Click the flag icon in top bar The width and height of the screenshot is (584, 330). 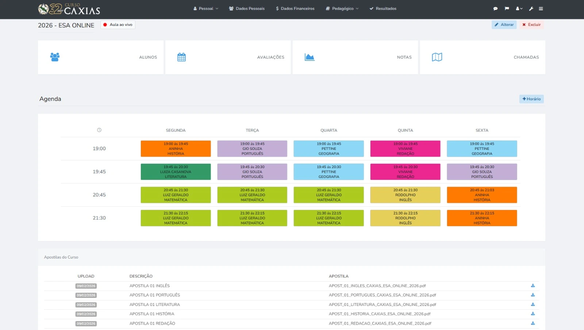coord(507,9)
